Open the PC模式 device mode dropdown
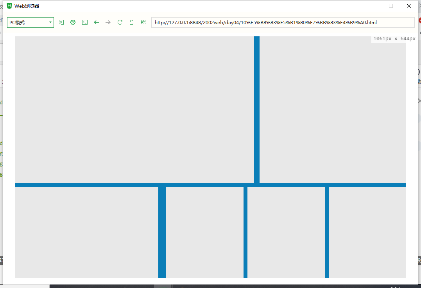421x288 pixels. tap(30, 23)
